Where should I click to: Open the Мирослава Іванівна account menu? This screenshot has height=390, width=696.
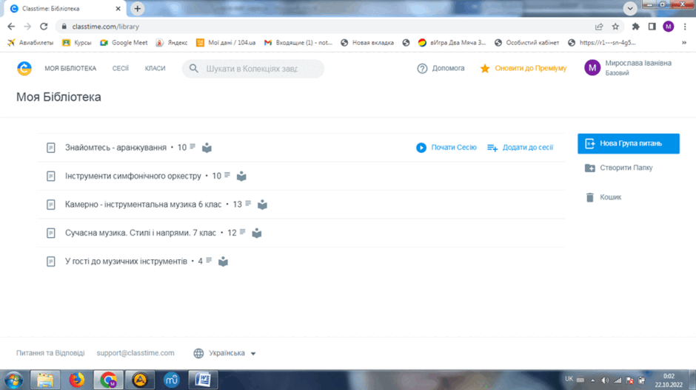pos(628,68)
